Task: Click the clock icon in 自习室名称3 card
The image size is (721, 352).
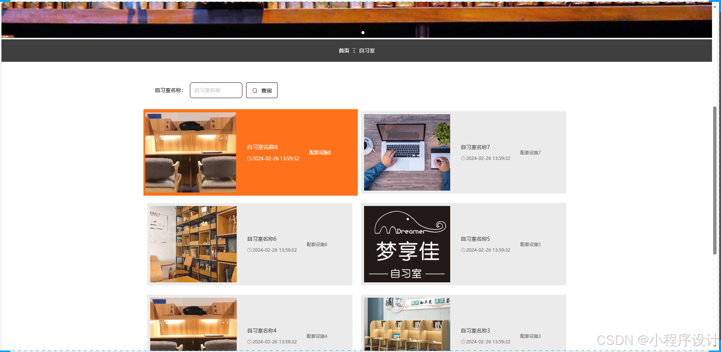Action: pos(463,342)
